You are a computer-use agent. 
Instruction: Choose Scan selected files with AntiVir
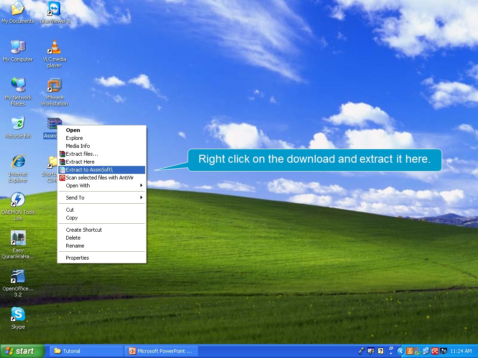tap(102, 178)
